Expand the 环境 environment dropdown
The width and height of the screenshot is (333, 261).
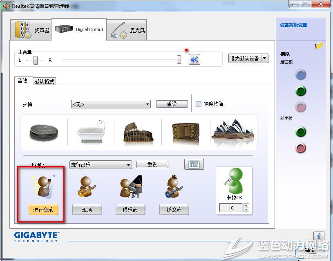tap(147, 104)
